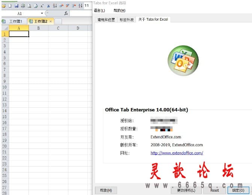Click the 版权所有: label
Image resolution: width=252 pixels, height=195 pixels.
(129, 145)
